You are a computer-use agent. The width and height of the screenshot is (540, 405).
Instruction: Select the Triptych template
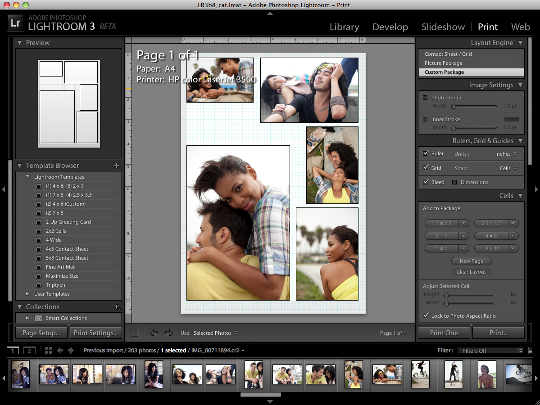[55, 285]
